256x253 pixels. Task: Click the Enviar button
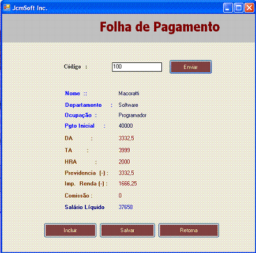190,67
